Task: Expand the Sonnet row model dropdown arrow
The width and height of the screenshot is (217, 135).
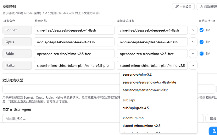Action: [x=193, y=30]
